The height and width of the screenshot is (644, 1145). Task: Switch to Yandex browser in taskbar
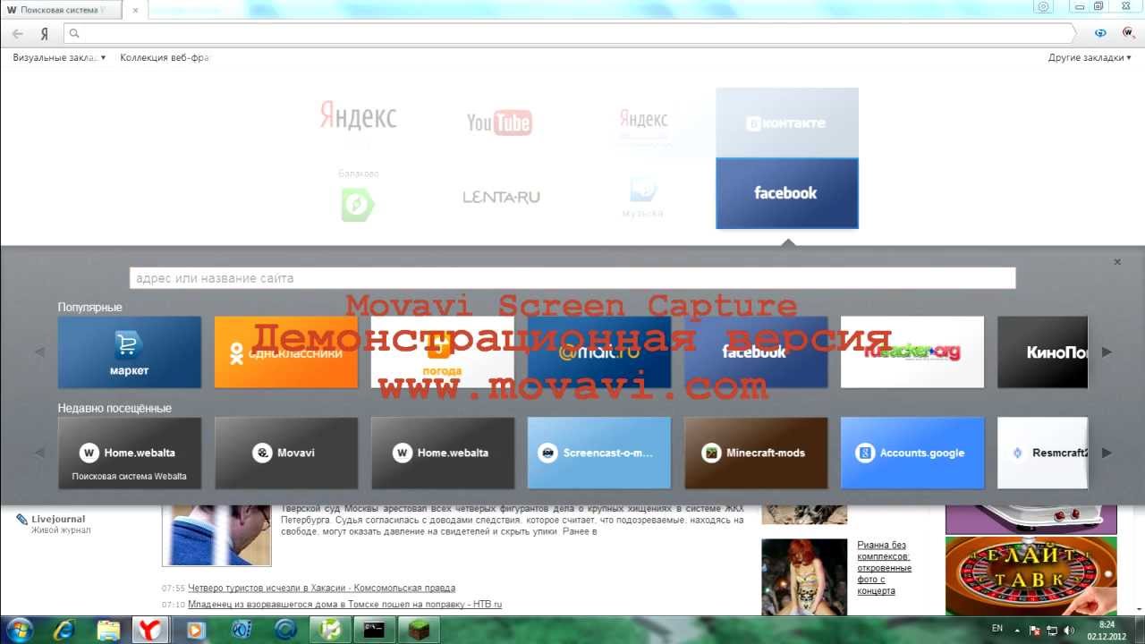tap(151, 630)
